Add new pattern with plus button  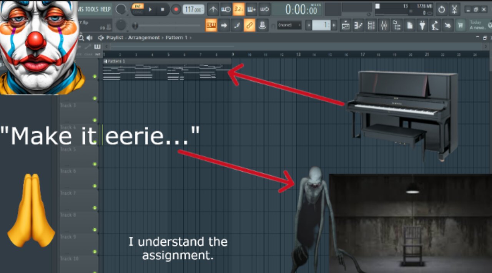pyautogui.click(x=334, y=25)
